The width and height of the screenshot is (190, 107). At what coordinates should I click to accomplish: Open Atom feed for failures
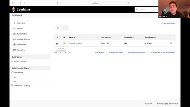pos(138,52)
